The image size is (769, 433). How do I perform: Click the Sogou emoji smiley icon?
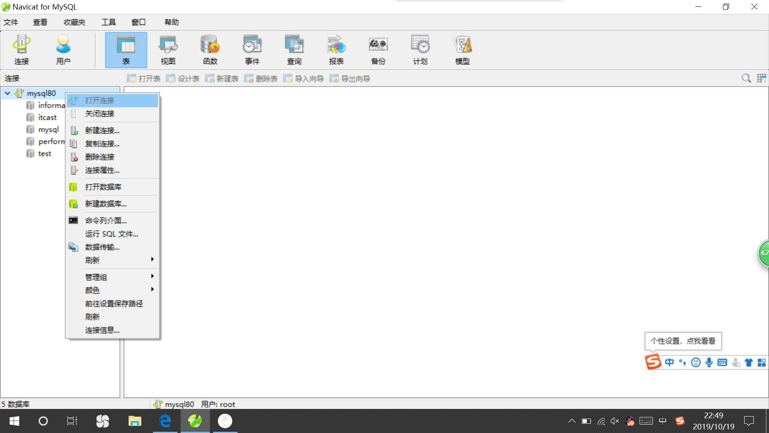click(x=696, y=362)
